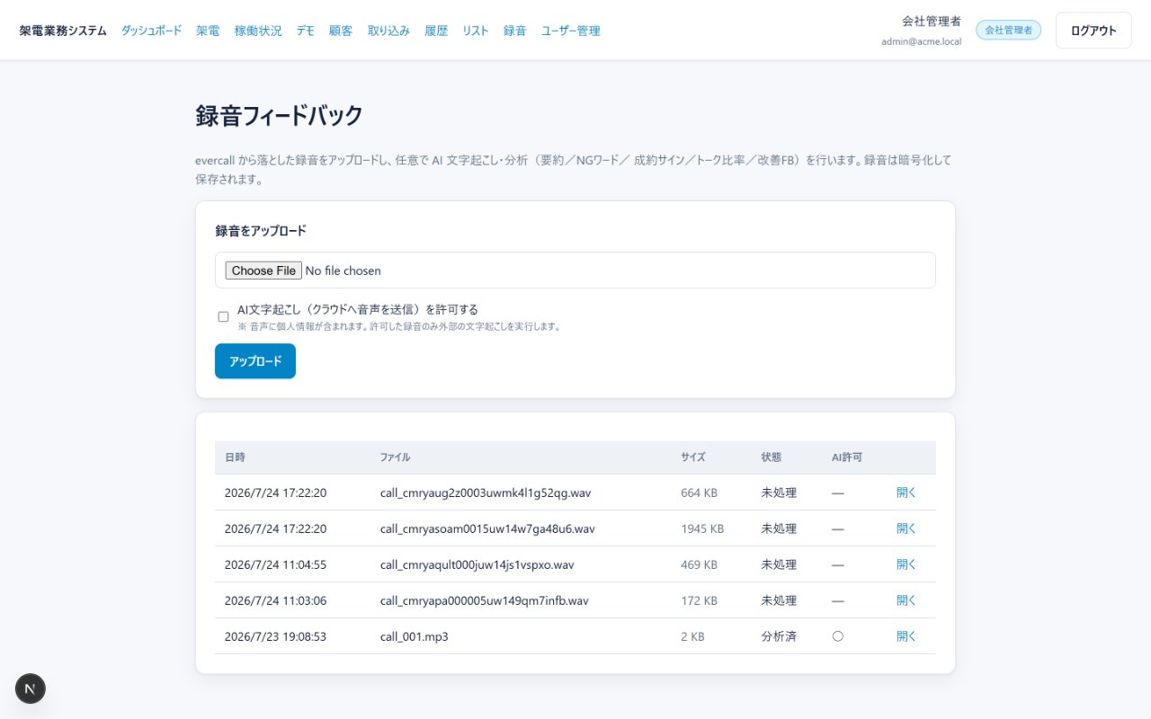Open the 取り込み navigation link
Image resolution: width=1151 pixels, height=719 pixels.
[388, 31]
